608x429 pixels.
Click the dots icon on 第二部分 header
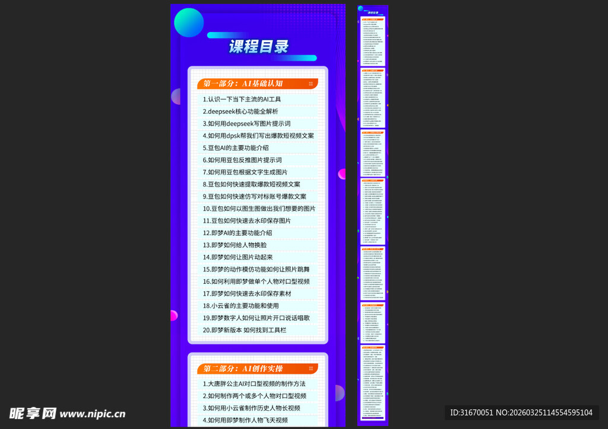point(309,369)
